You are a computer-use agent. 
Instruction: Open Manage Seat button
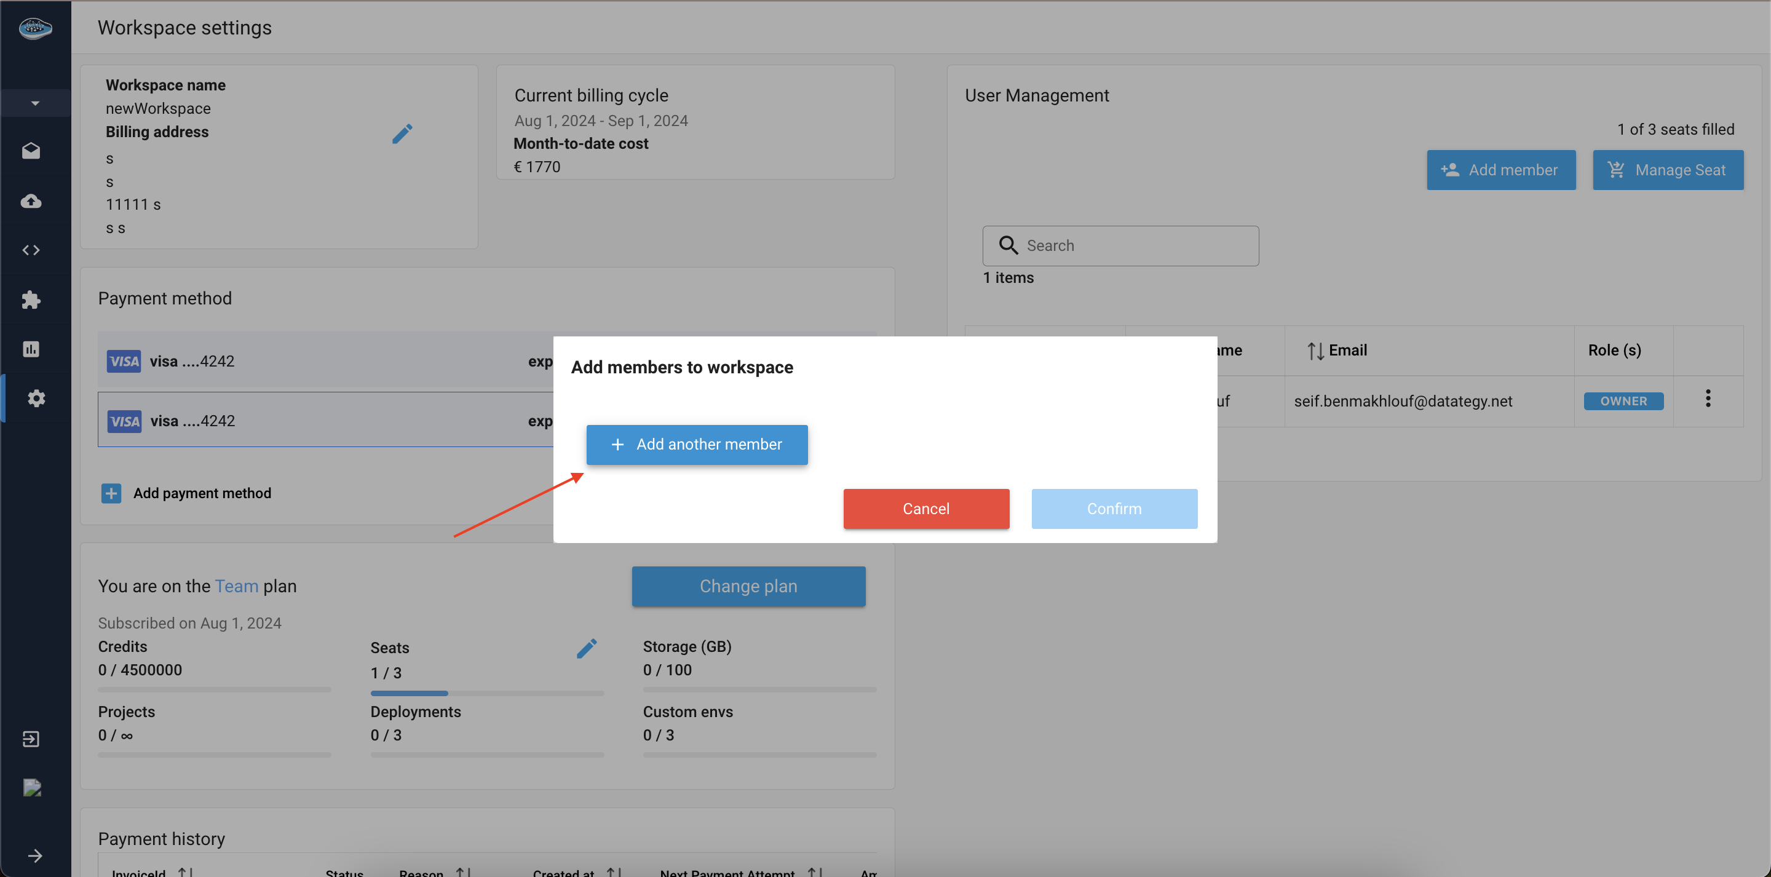[x=1668, y=170]
